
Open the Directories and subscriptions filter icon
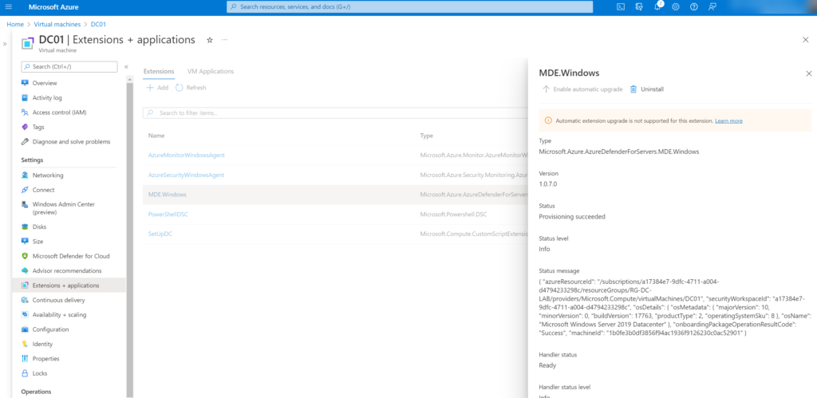point(639,6)
